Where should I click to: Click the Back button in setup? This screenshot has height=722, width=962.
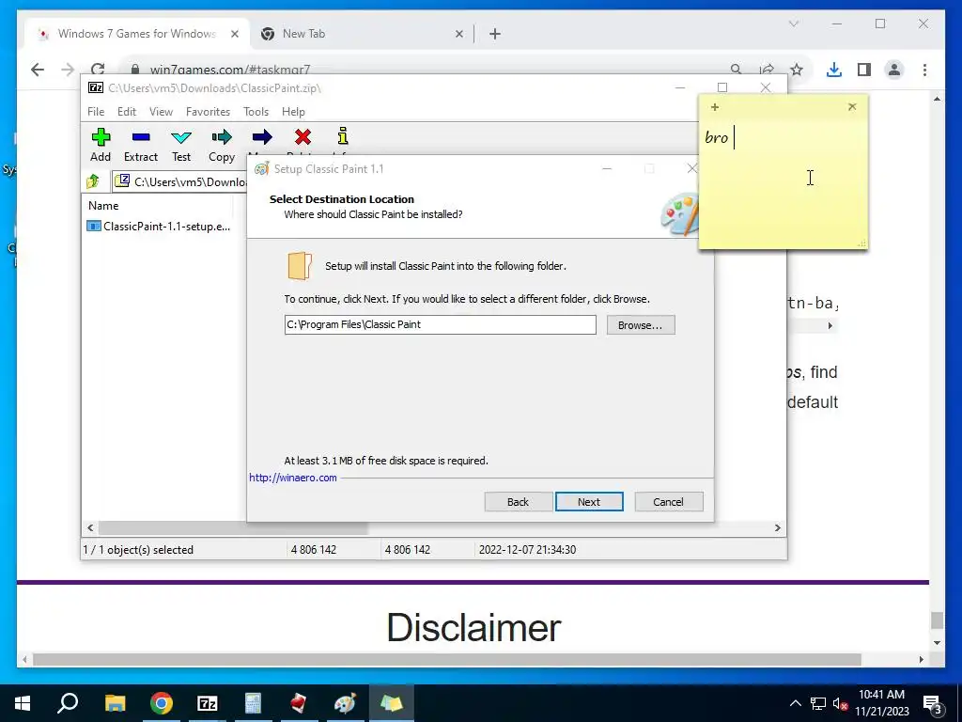click(x=518, y=502)
